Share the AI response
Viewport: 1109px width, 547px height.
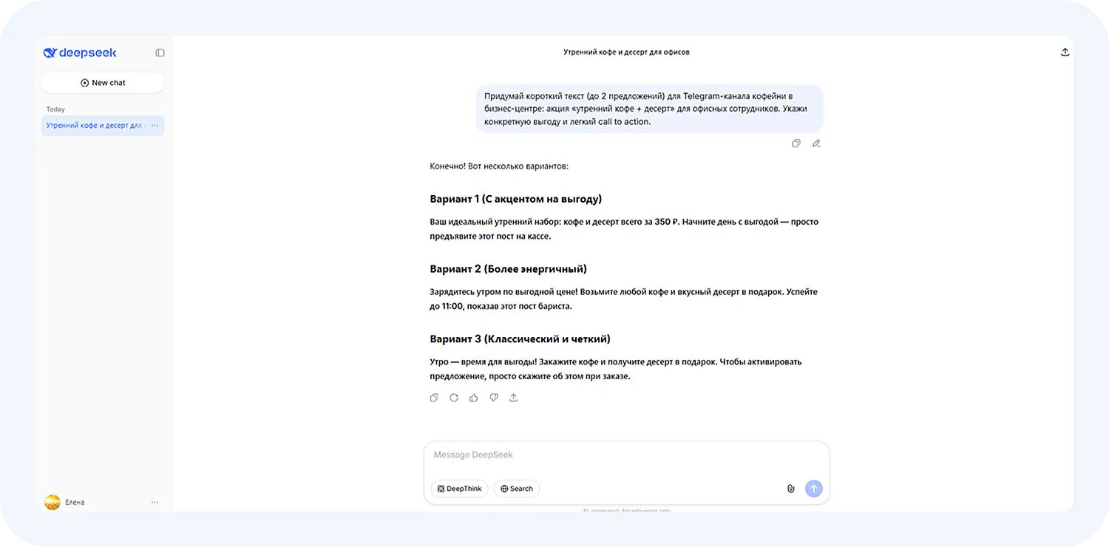514,398
